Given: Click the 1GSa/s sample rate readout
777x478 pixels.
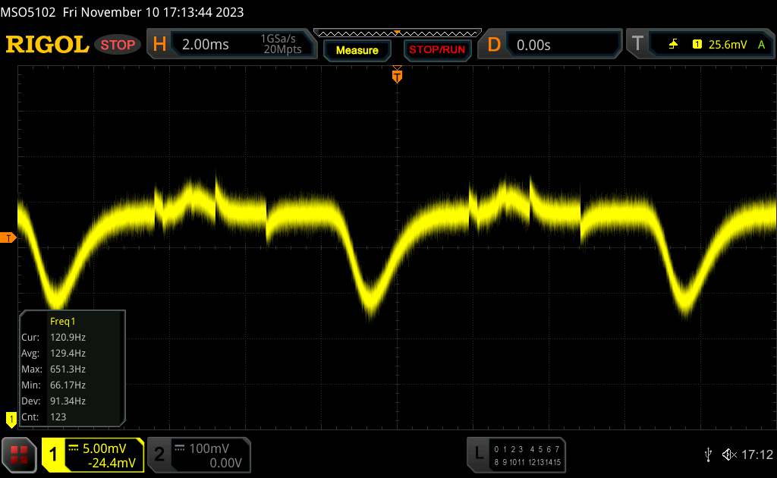Looking at the screenshot, I should coord(278,39).
